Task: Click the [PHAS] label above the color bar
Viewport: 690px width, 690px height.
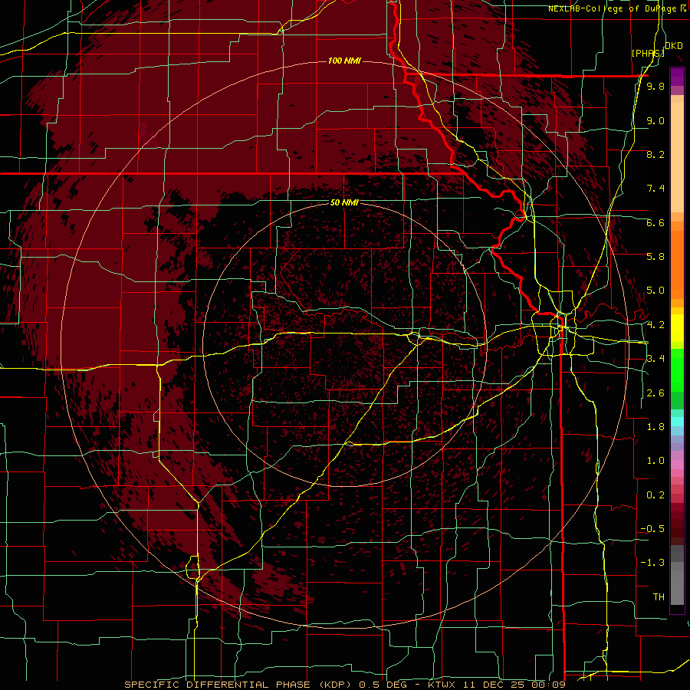Action: click(648, 53)
